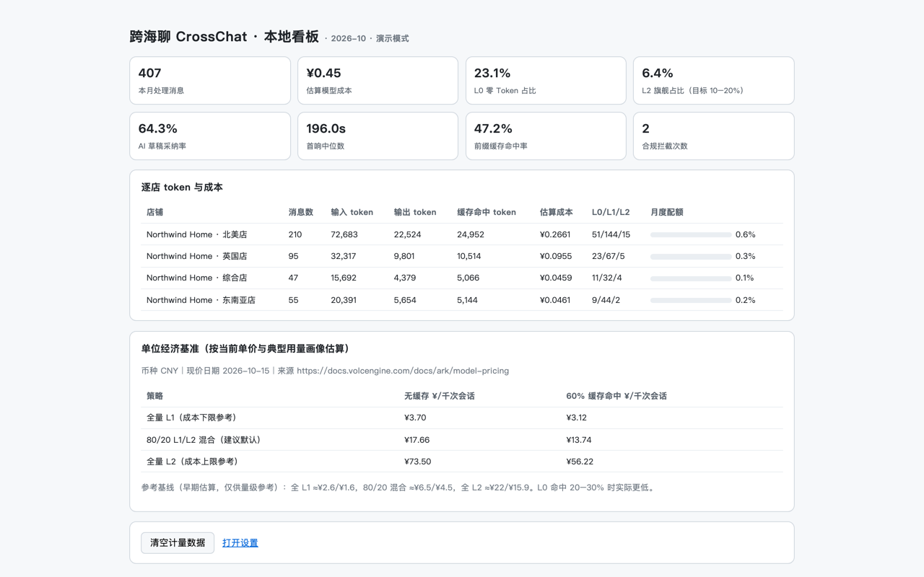
Task: Click the L0 零 Token 占比 card
Action: coord(546,81)
